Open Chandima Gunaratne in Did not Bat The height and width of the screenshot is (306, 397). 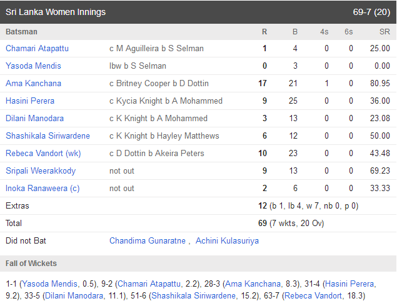click(x=148, y=240)
